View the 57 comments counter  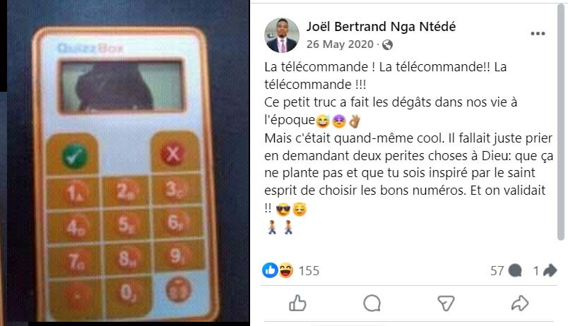506,271
